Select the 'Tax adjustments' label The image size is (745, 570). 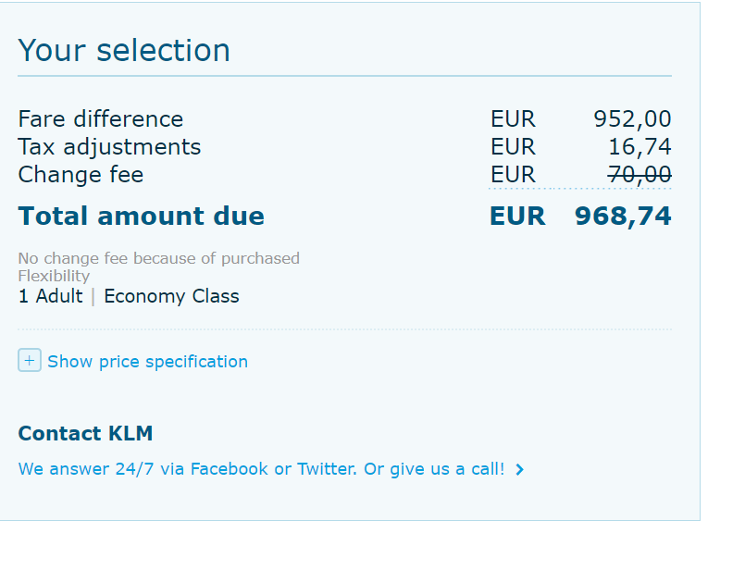[x=109, y=147]
